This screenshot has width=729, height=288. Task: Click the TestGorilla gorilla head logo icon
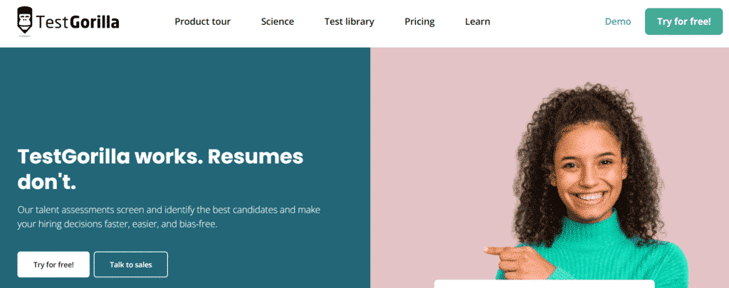click(x=25, y=21)
